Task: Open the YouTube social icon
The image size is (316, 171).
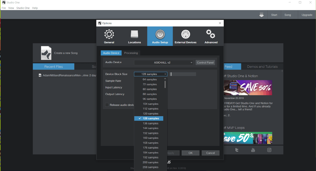Action: pyautogui.click(x=253, y=150)
